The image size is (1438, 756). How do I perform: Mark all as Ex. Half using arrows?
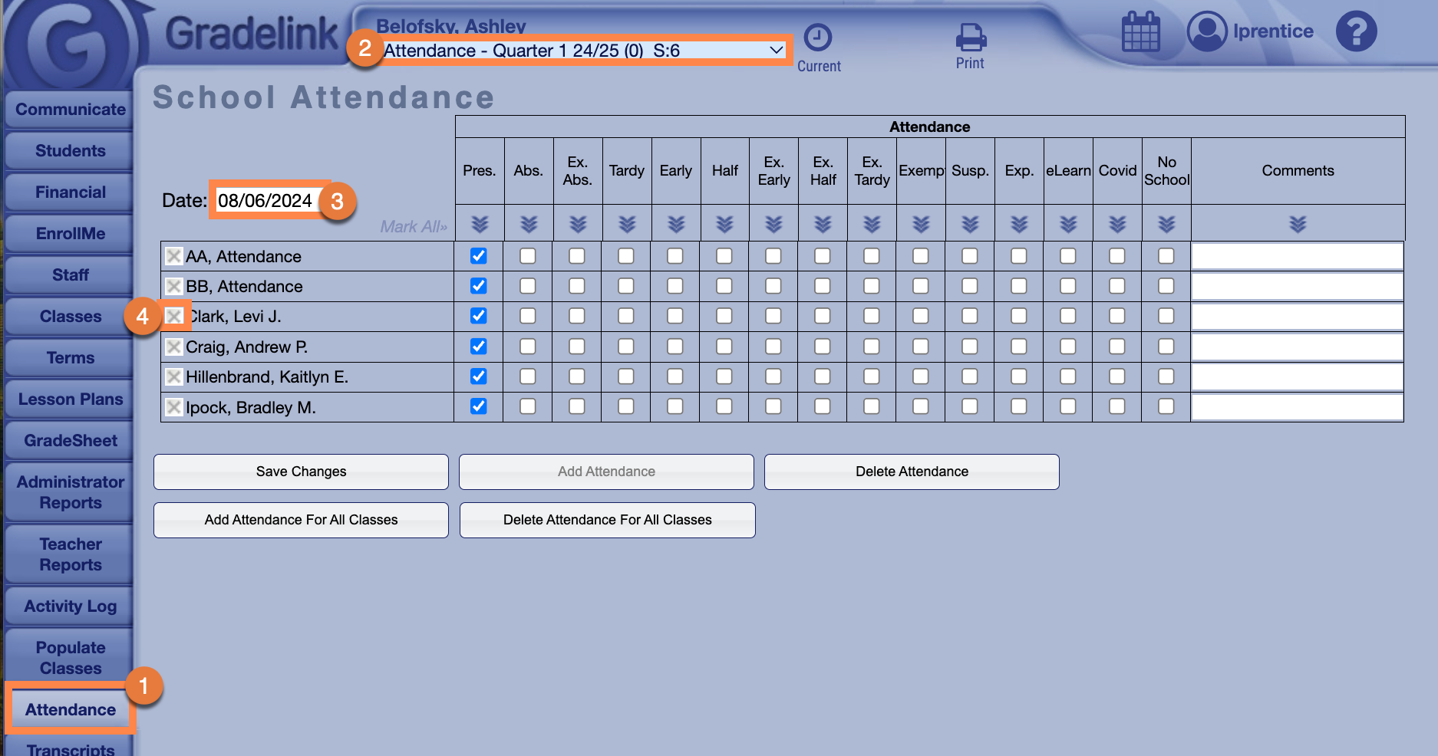tap(823, 224)
